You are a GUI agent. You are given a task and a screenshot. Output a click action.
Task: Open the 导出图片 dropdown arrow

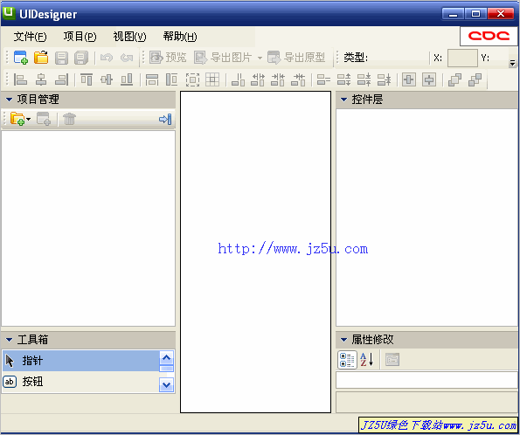(260, 58)
